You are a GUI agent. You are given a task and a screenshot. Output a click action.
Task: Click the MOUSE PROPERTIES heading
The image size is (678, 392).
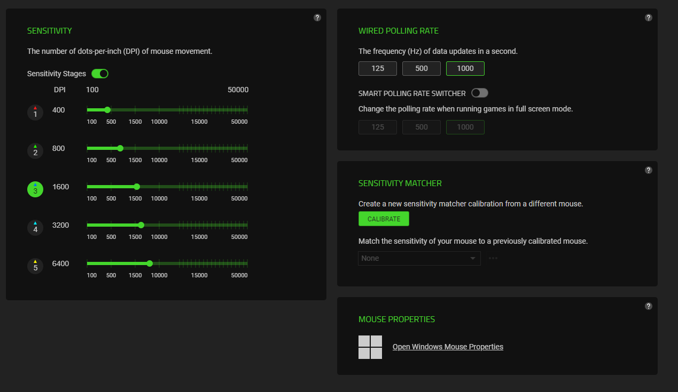point(397,319)
